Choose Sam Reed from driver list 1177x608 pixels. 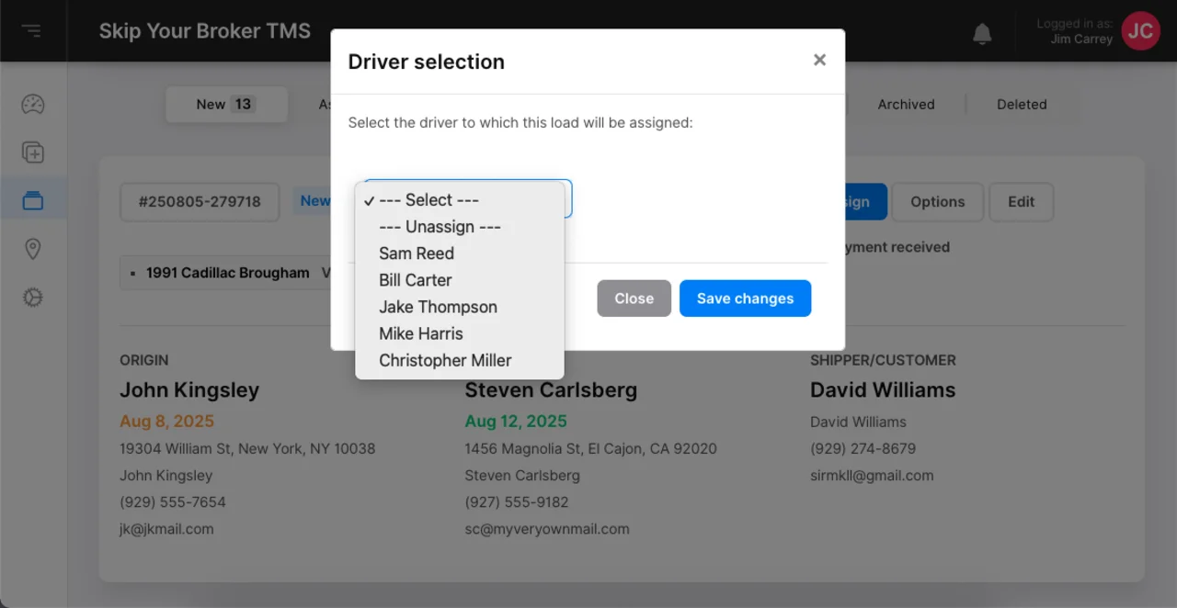point(417,253)
